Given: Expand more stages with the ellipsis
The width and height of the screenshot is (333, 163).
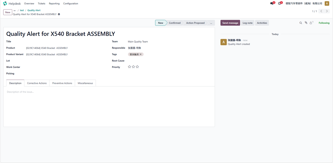Looking at the screenshot, I should pos(211,23).
